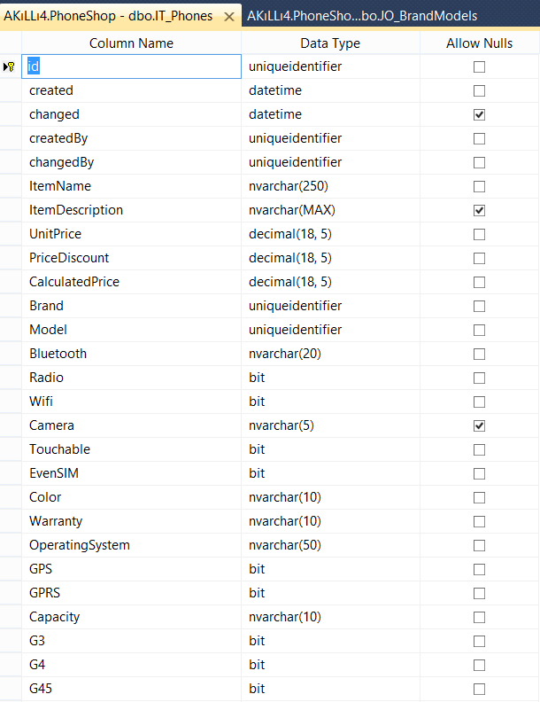The height and width of the screenshot is (702, 540).
Task: Uncheck Allow Nulls for ItemDescription
Action: [479, 210]
